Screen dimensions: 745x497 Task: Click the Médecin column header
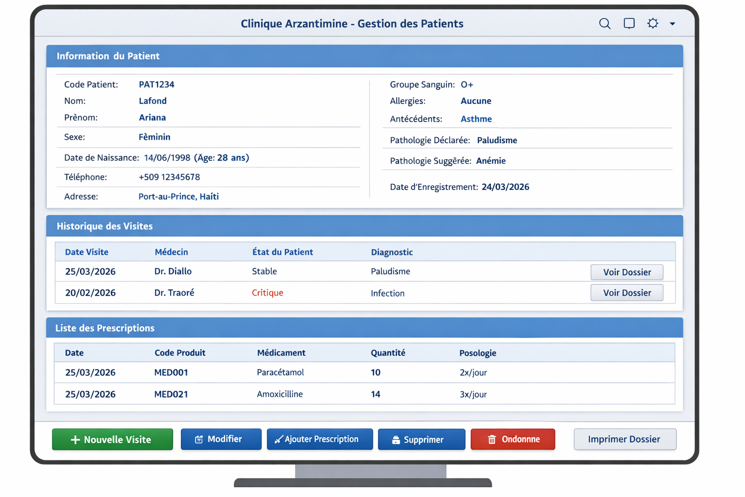click(x=171, y=252)
